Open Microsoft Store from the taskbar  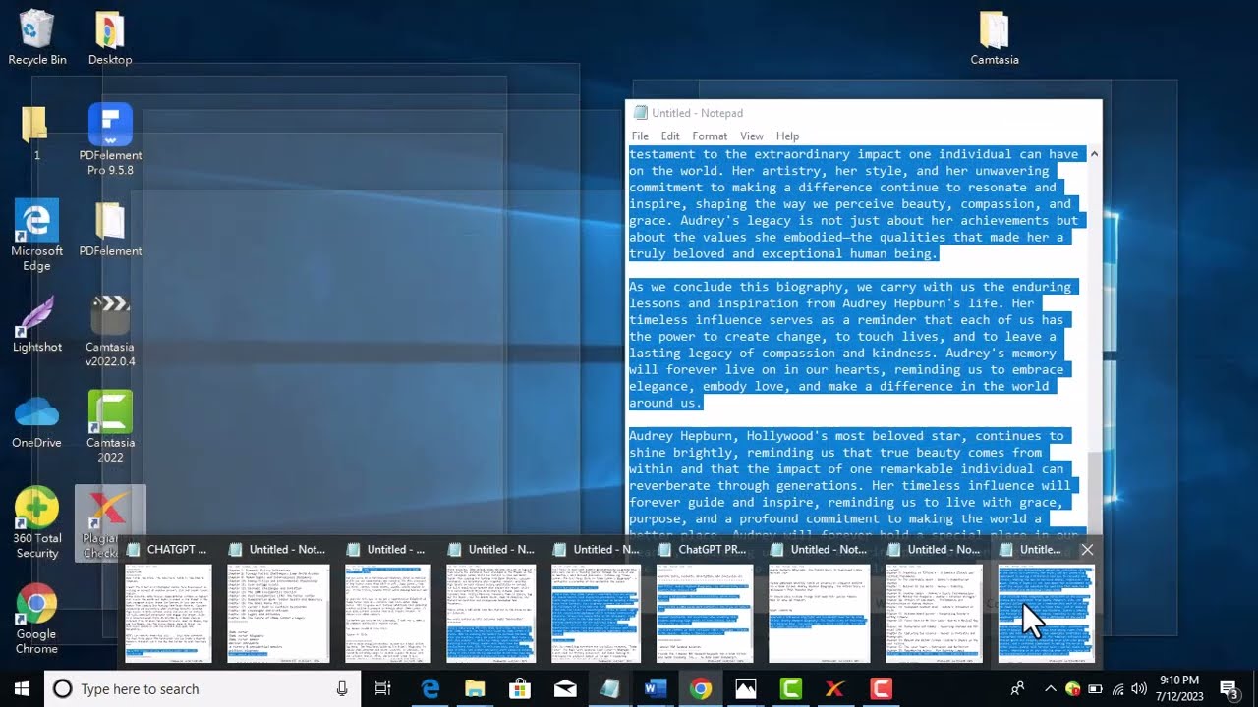click(x=520, y=689)
